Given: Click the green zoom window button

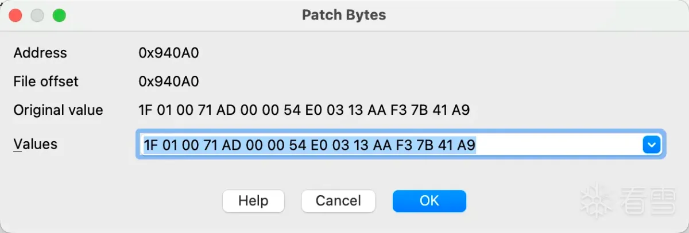Looking at the screenshot, I should click(x=59, y=15).
